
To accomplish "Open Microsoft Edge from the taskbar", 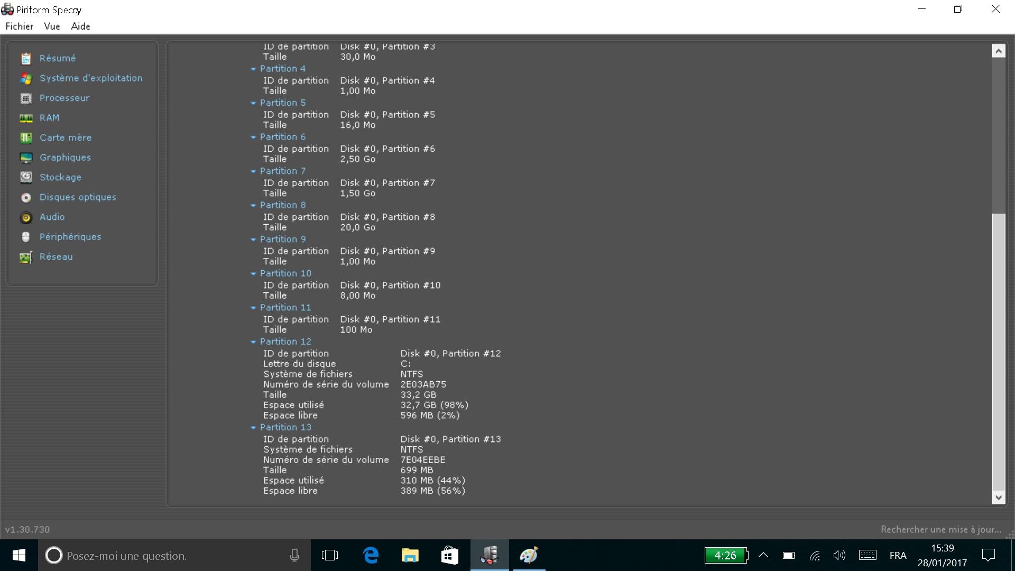I will coord(371,555).
